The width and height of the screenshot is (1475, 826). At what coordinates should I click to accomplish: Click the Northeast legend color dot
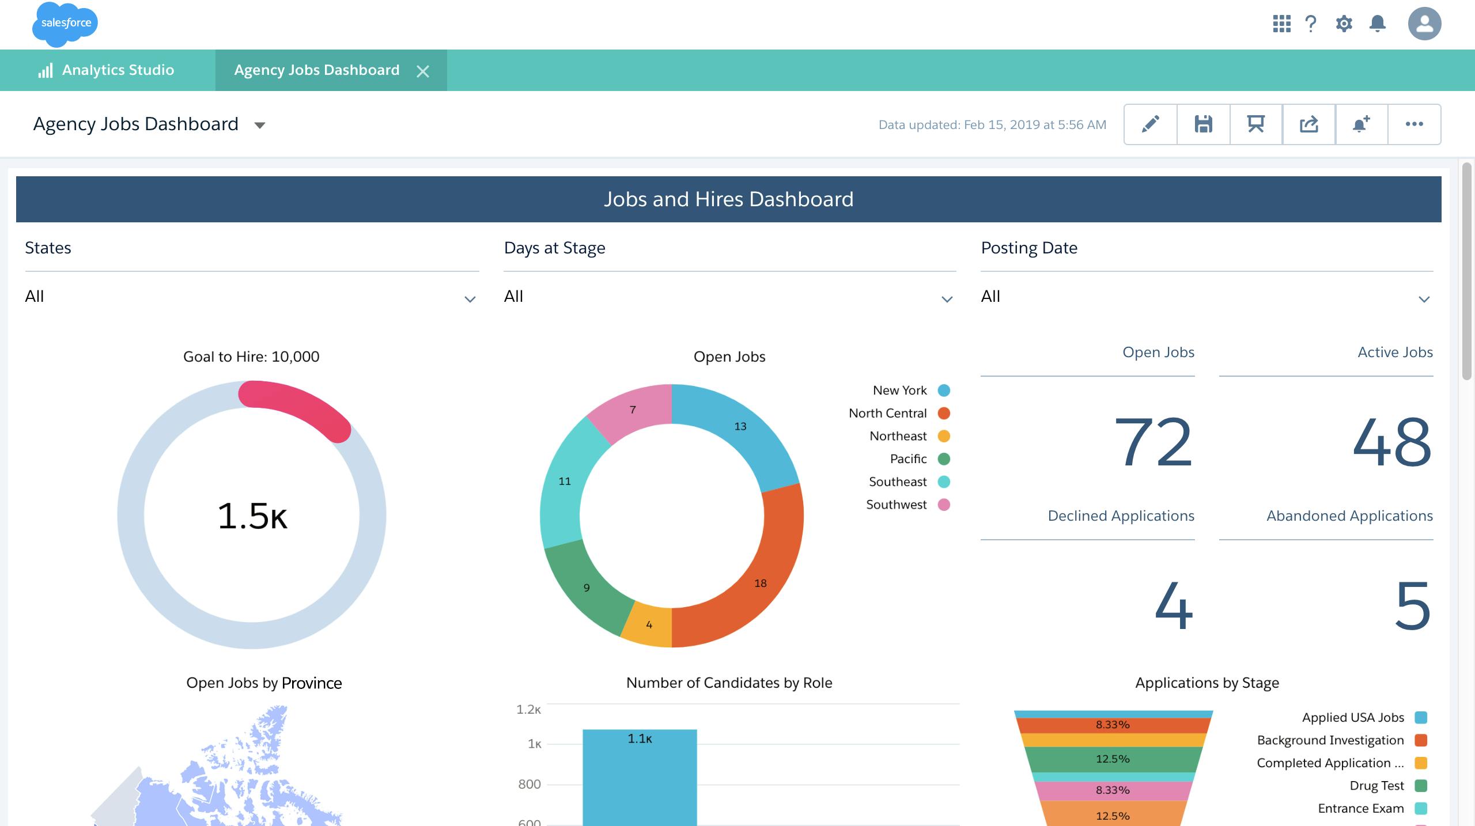coord(944,436)
